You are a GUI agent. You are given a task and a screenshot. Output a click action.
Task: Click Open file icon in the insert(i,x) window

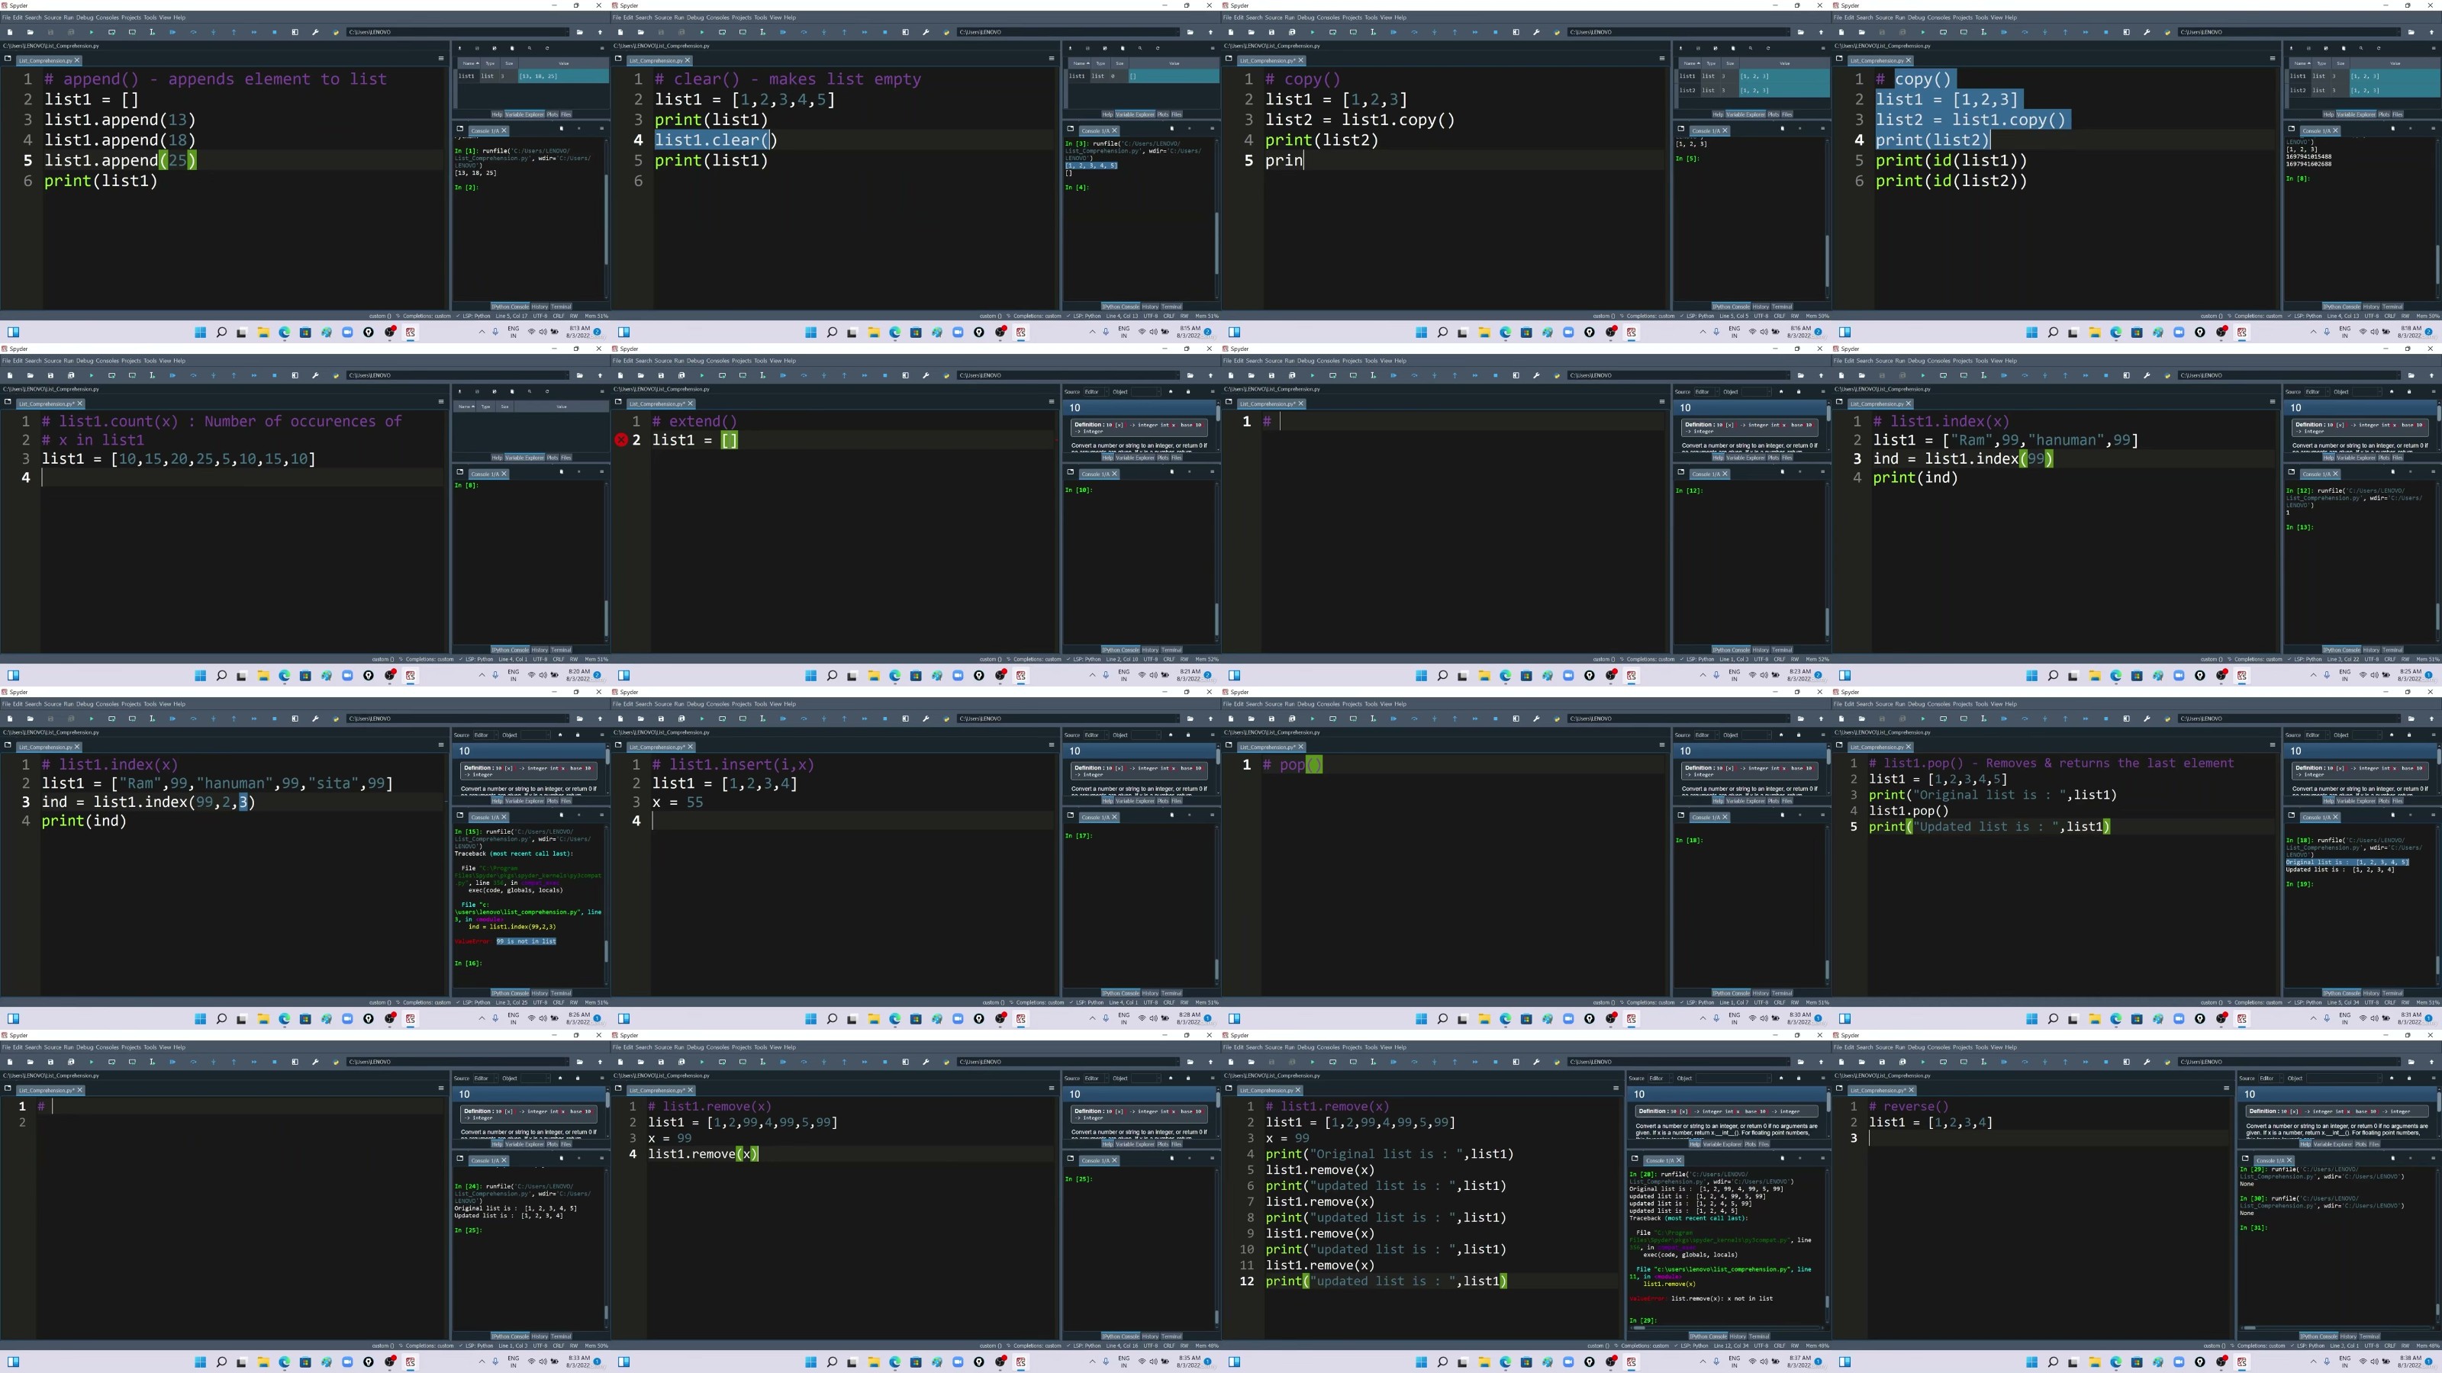(641, 719)
